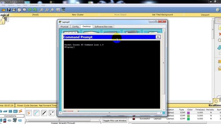This screenshot has width=221, height=124.
Task: Open the Options menu
Action: (11, 5)
